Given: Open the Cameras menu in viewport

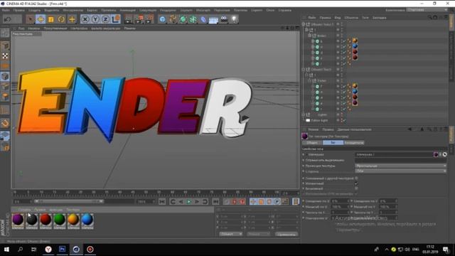Looking at the screenshot, I should tap(34, 28).
